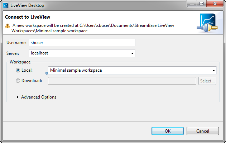Click the disabled Select... button

point(207,81)
